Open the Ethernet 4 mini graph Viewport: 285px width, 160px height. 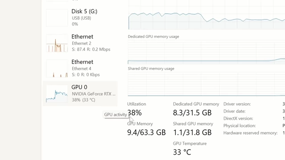point(57,68)
